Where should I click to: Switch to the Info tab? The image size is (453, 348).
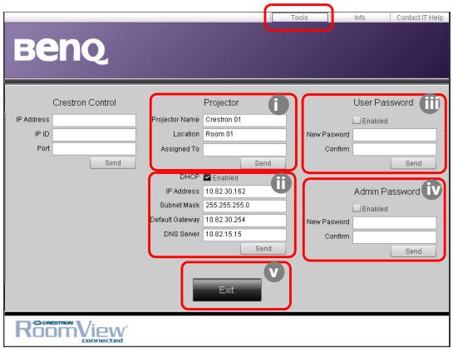(x=359, y=17)
